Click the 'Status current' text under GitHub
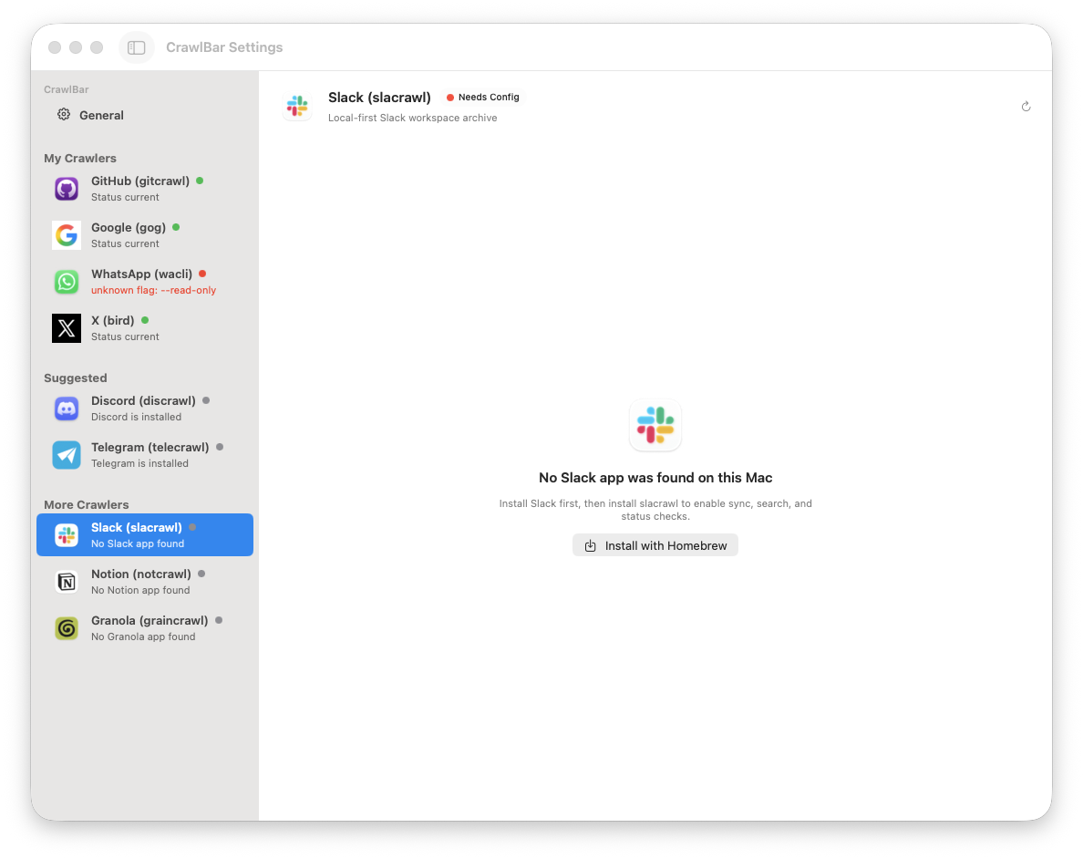The height and width of the screenshot is (859, 1083). click(x=125, y=198)
